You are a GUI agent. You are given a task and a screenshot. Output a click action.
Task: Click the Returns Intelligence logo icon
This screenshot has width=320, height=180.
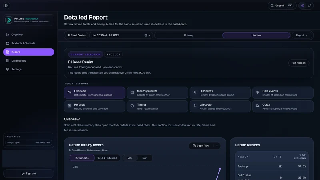click(9, 20)
